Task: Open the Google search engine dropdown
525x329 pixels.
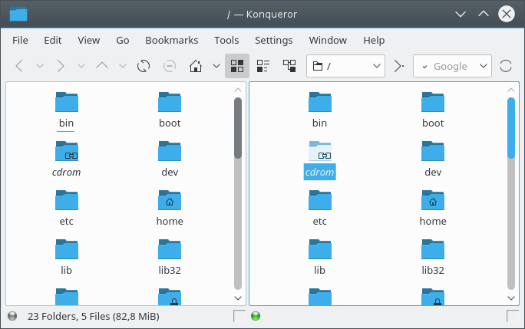Action: click(484, 66)
